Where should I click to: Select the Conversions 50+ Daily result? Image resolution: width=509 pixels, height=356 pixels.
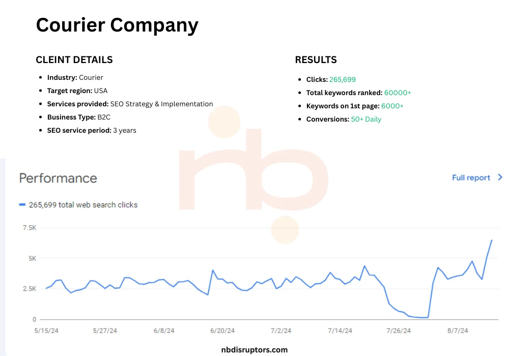coord(344,119)
